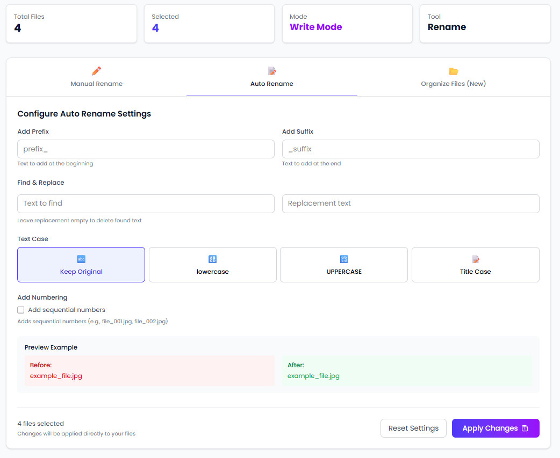Click the Add Prefix input field
This screenshot has width=560, height=458.
(x=146, y=149)
